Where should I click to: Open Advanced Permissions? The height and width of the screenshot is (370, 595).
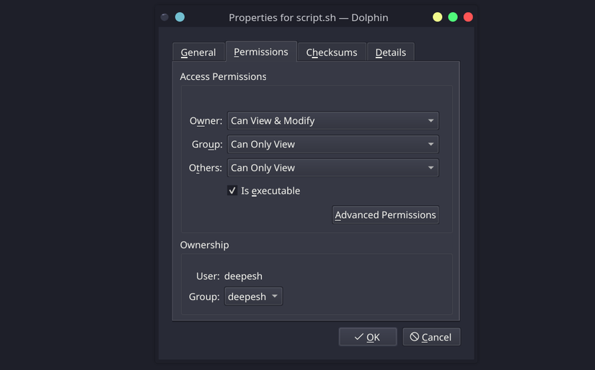385,215
